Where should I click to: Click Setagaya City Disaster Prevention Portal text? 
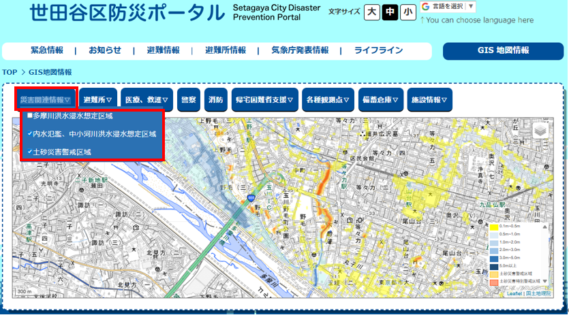[x=277, y=12]
